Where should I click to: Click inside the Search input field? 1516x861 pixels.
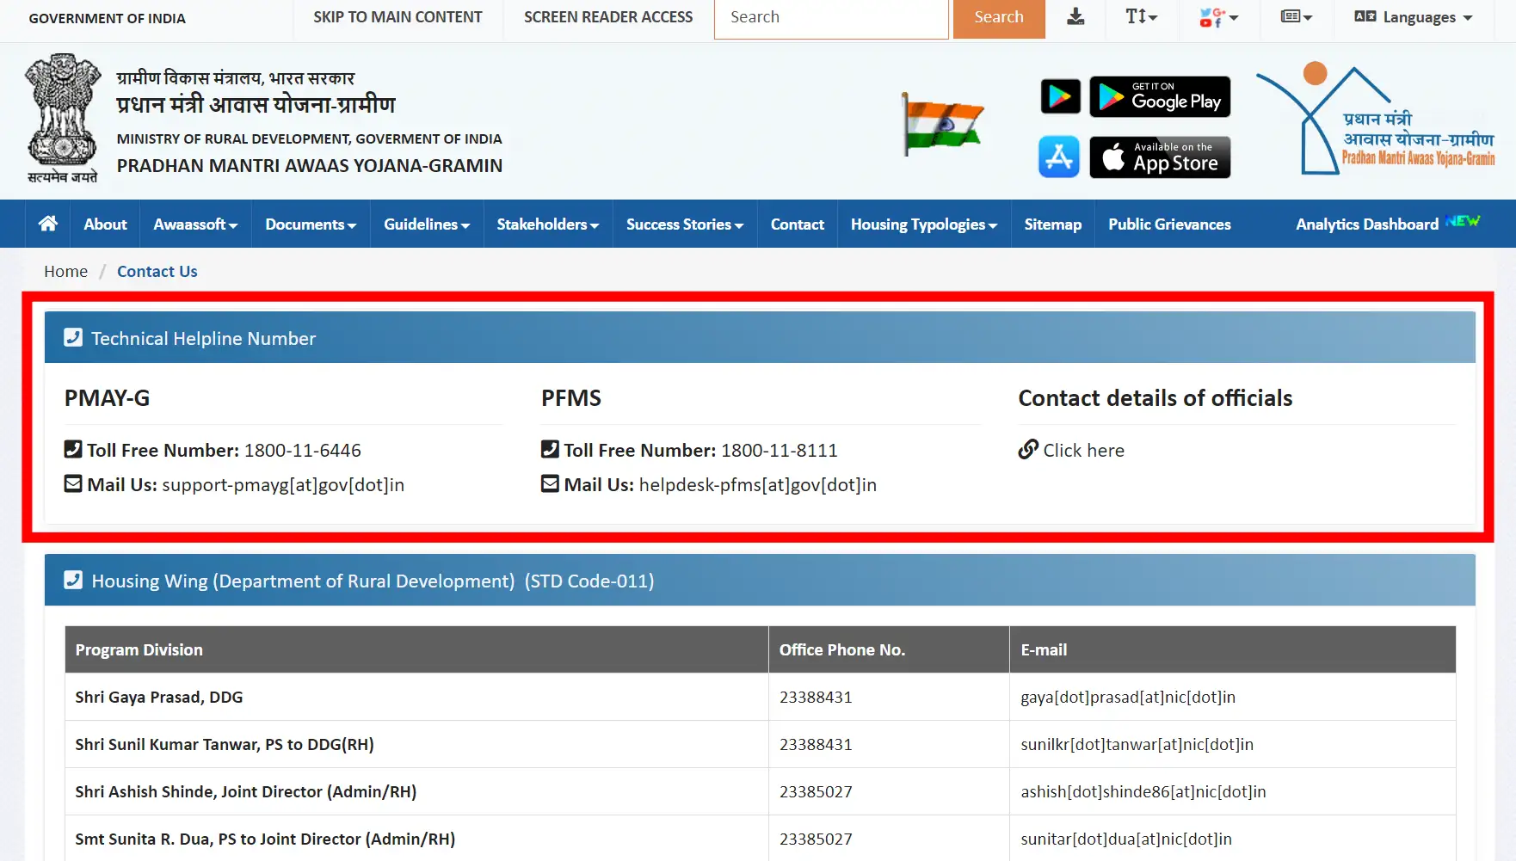[831, 18]
